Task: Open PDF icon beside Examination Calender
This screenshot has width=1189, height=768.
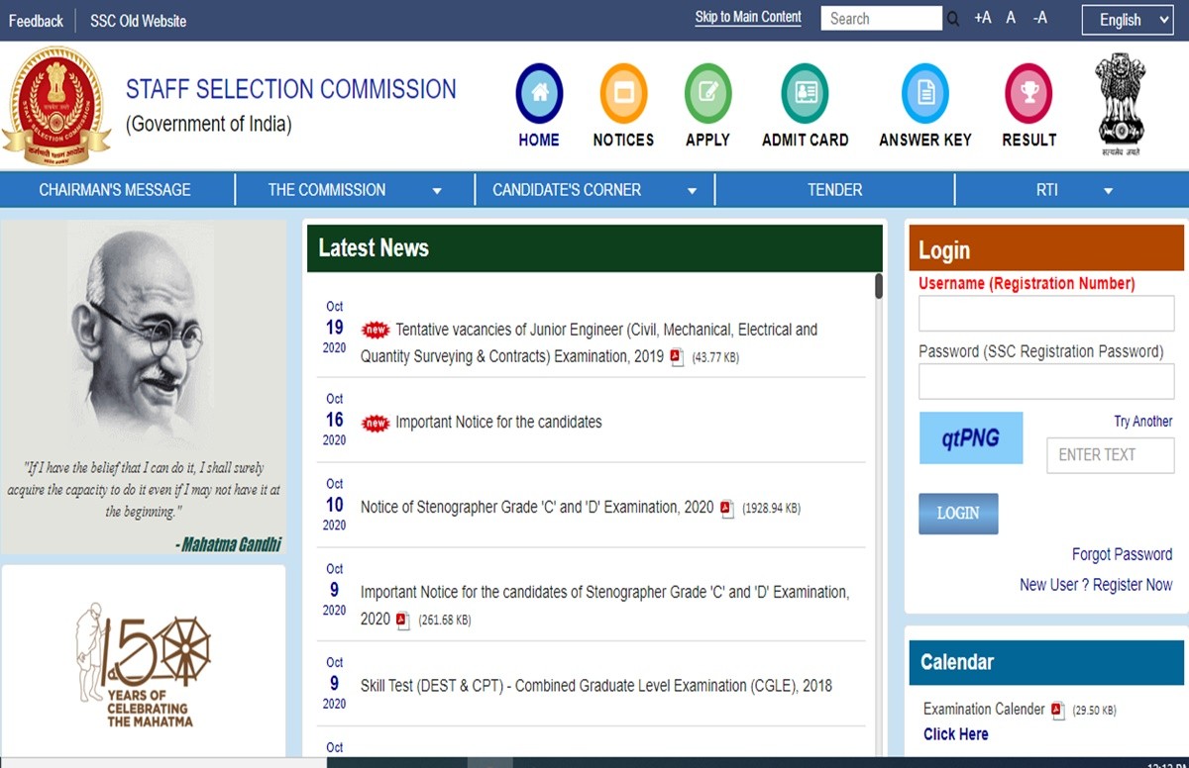Action: click(x=1057, y=710)
